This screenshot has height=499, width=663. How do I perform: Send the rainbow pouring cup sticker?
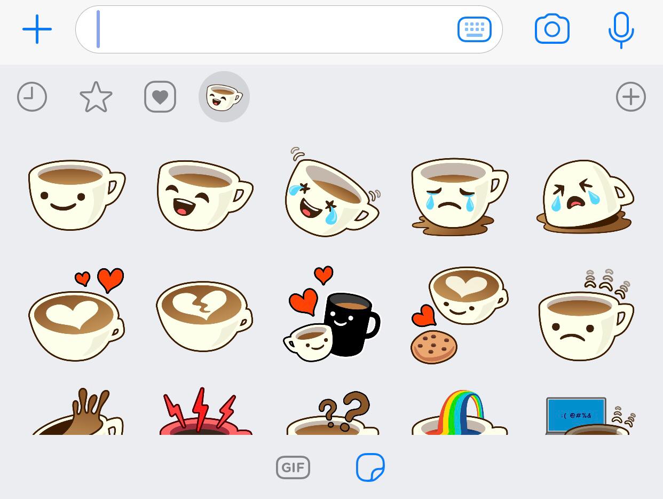pos(460,411)
